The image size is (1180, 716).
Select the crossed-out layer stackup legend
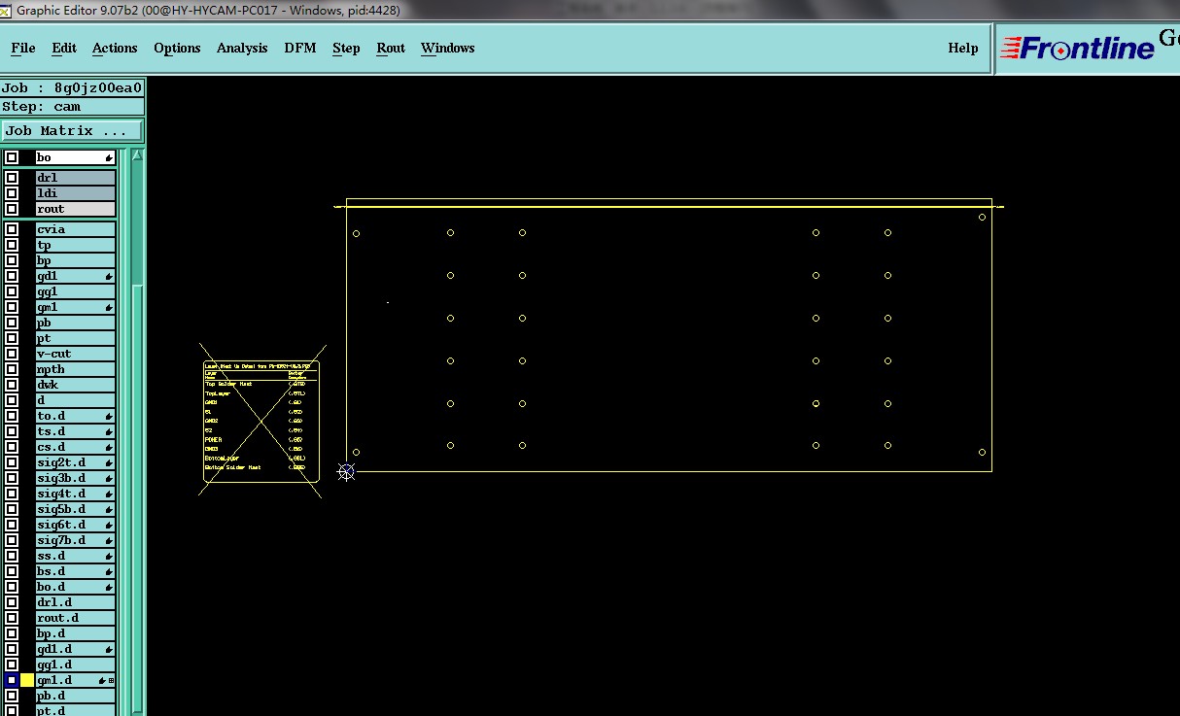click(x=261, y=421)
